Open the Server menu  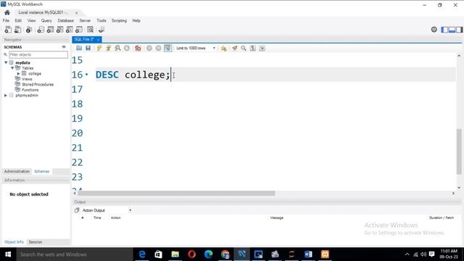tap(85, 20)
